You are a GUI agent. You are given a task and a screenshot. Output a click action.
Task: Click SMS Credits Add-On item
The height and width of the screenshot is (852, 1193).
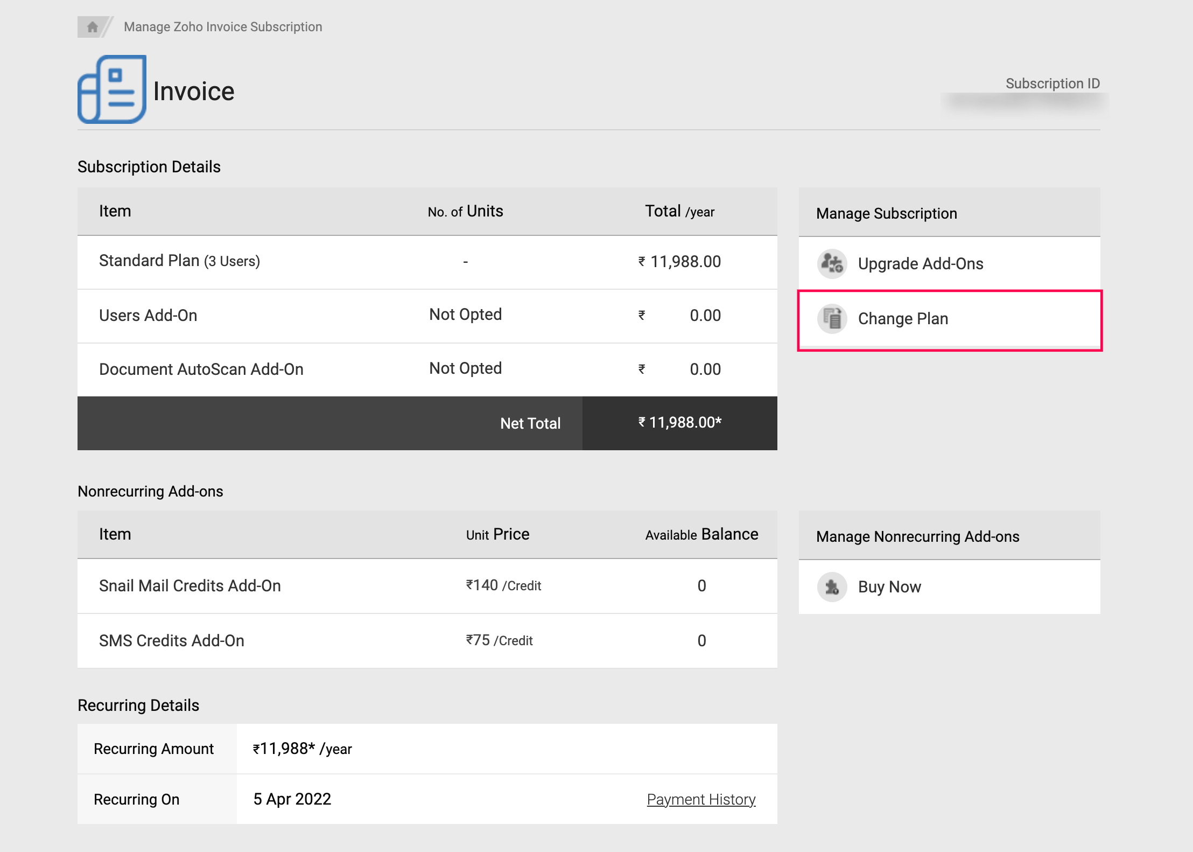tap(171, 641)
